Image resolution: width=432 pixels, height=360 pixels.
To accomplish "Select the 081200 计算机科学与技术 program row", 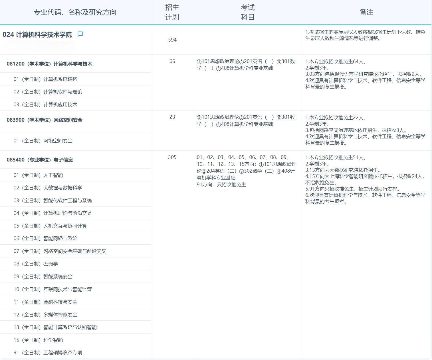I will [49, 64].
